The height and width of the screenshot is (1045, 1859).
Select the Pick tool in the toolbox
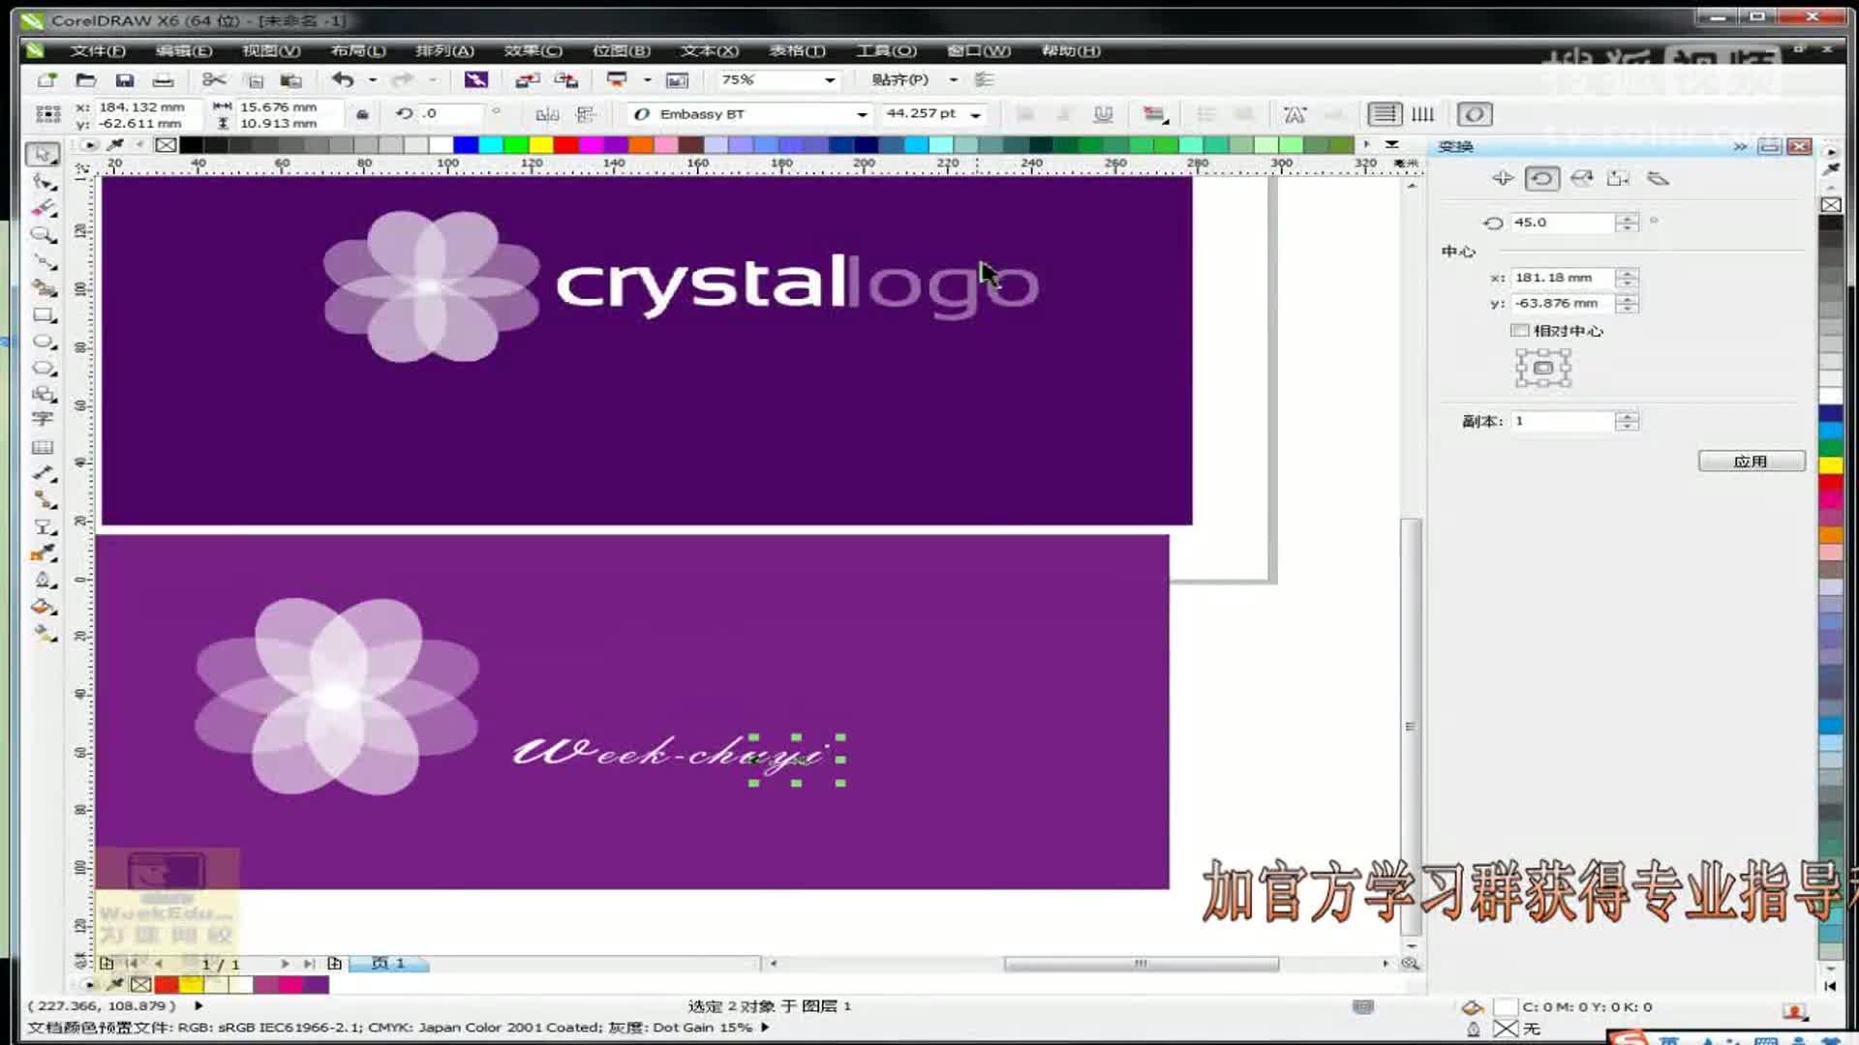pos(44,153)
